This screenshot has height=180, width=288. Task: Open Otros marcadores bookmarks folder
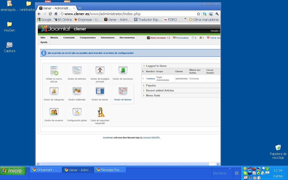tap(204, 19)
